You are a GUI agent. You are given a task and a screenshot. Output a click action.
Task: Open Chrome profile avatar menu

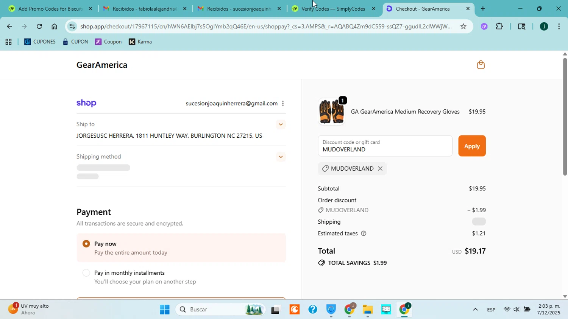tap(544, 26)
